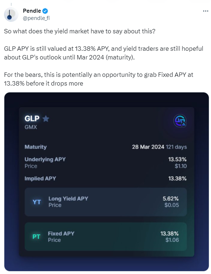
Task: Select the YT label icon
Action: (x=37, y=202)
